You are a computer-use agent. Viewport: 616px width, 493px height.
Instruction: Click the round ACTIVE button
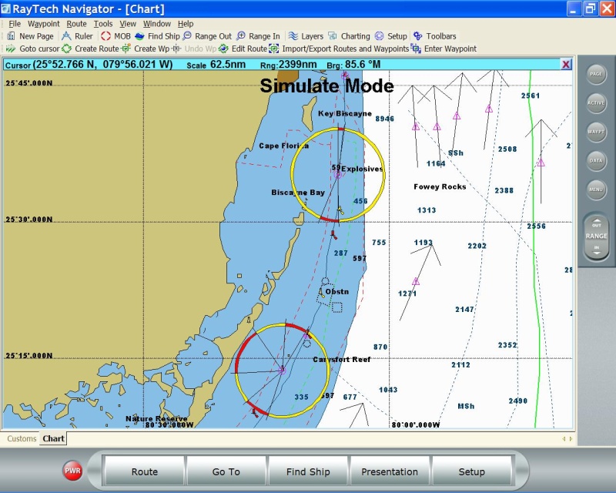coord(596,103)
